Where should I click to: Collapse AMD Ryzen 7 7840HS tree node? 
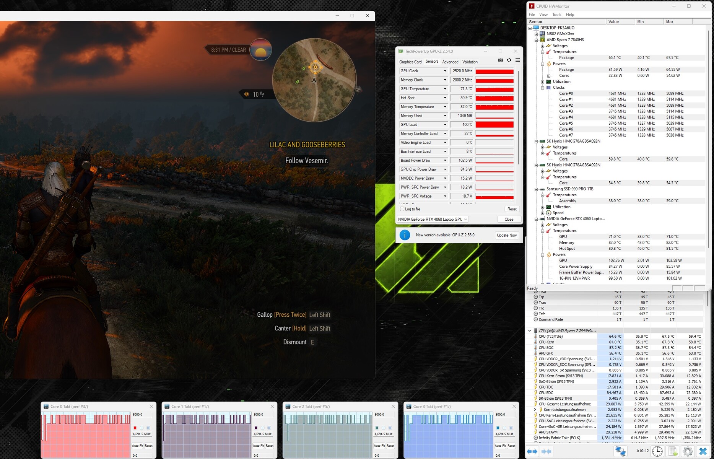tap(536, 40)
